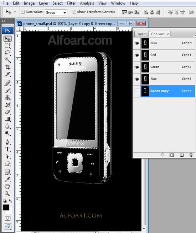Switch to the Layers tab
This screenshot has width=196, height=233.
[141, 34]
